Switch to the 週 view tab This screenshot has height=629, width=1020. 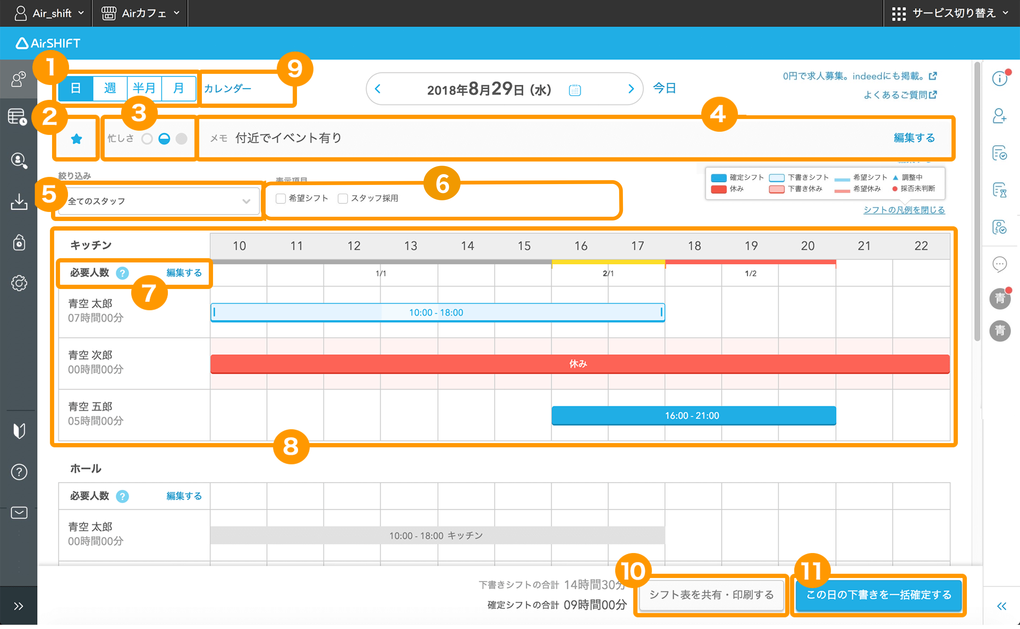(110, 88)
